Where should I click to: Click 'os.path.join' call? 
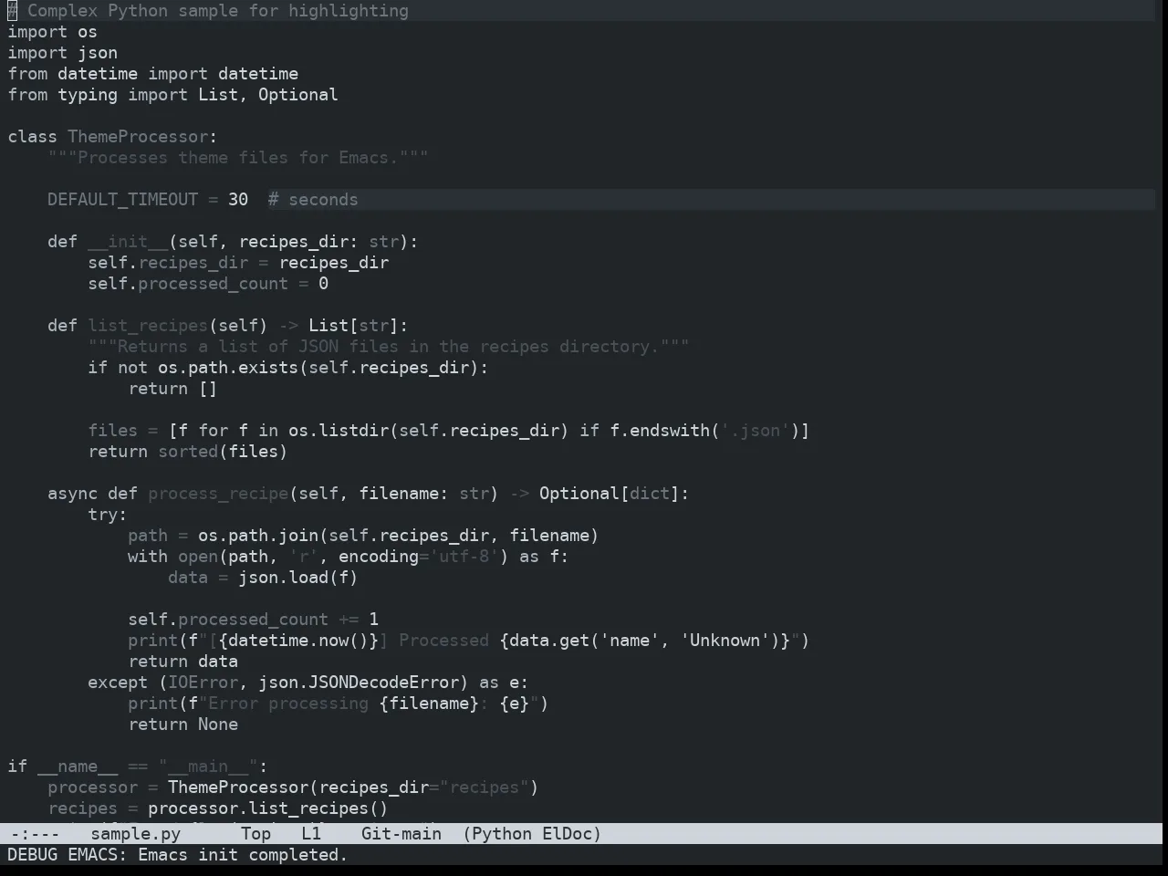258,536
